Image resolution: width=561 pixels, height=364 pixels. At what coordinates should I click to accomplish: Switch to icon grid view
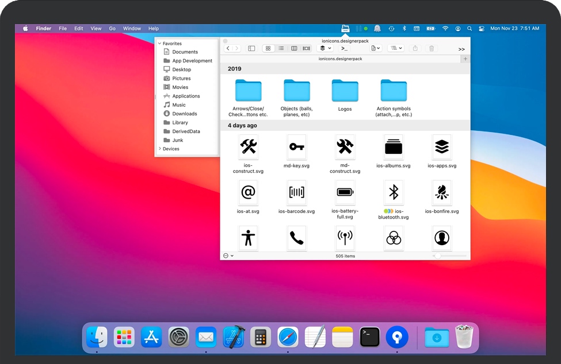point(268,49)
